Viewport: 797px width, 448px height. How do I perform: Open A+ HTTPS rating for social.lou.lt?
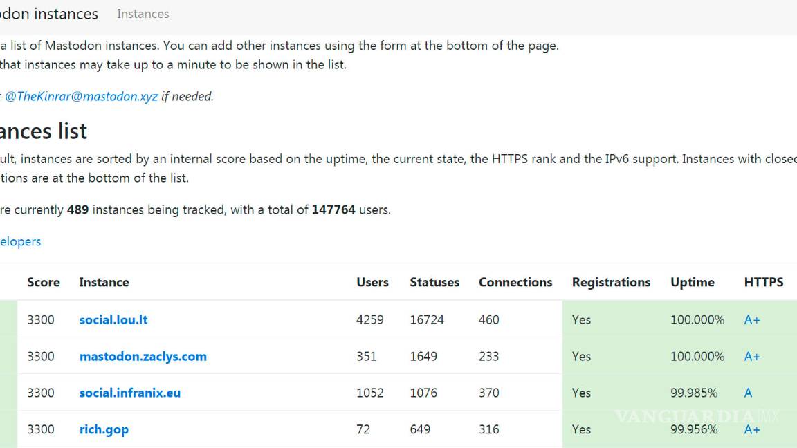coord(751,320)
